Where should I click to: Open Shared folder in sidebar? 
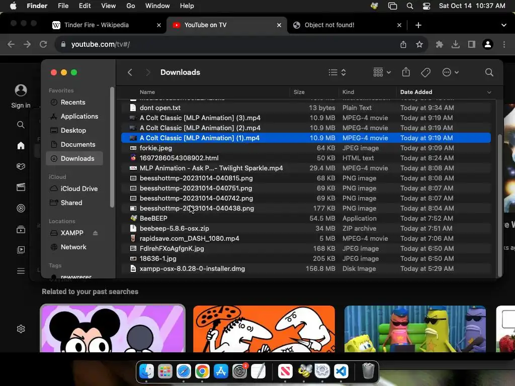pos(74,203)
